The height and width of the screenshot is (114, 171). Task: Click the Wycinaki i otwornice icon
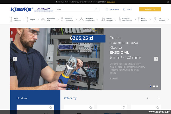(62, 19)
